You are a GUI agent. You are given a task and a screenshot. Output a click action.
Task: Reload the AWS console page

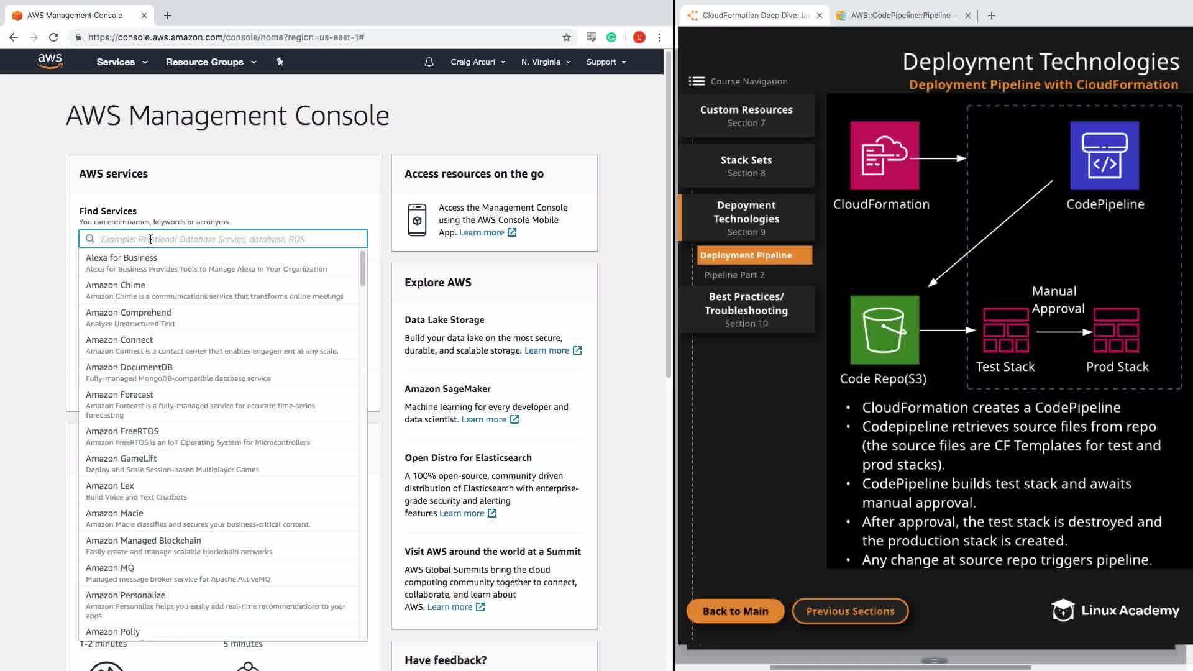pos(53,37)
